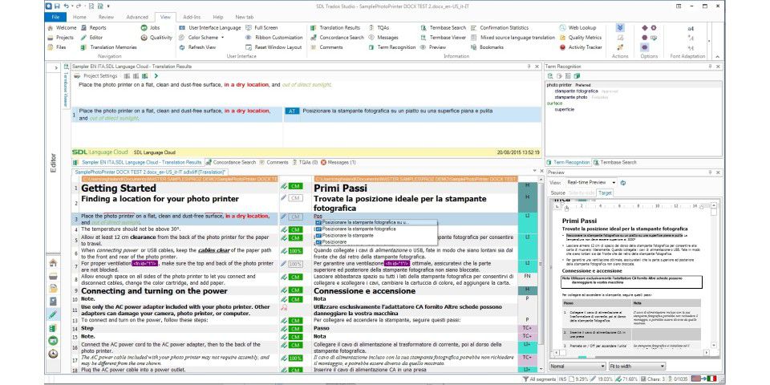Switch to the Concordance Search tab

[231, 162]
